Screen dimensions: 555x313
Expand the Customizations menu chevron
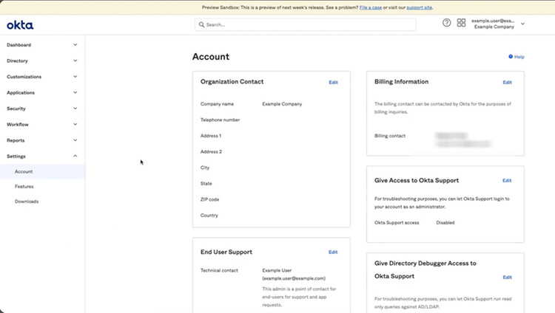point(75,77)
